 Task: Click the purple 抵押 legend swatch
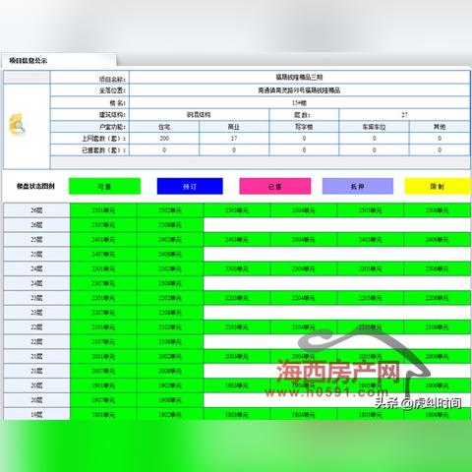click(358, 186)
